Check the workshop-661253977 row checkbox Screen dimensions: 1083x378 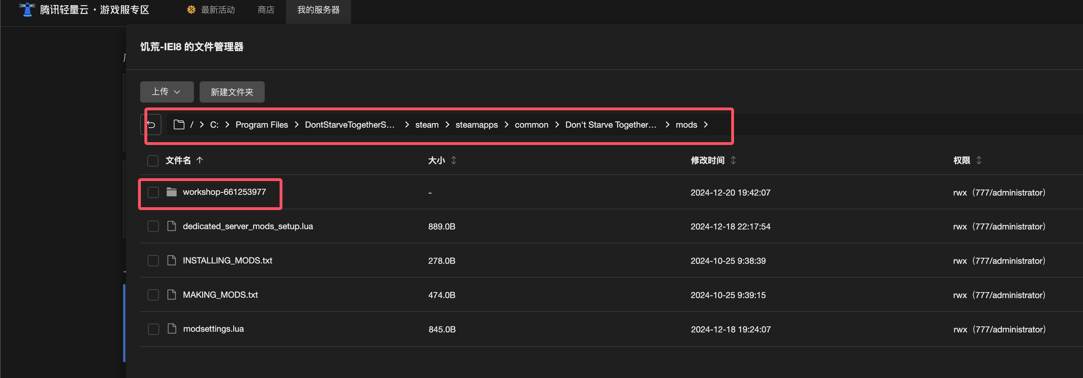[x=153, y=192]
